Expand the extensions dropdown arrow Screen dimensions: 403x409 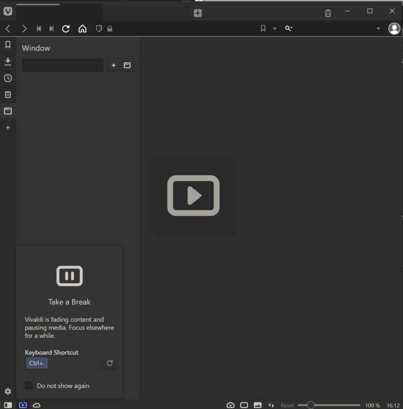378,28
